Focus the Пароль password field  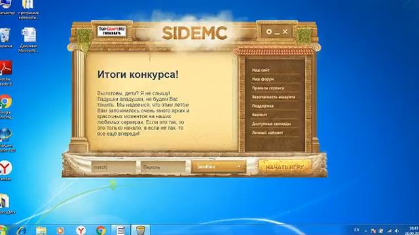pos(163,167)
